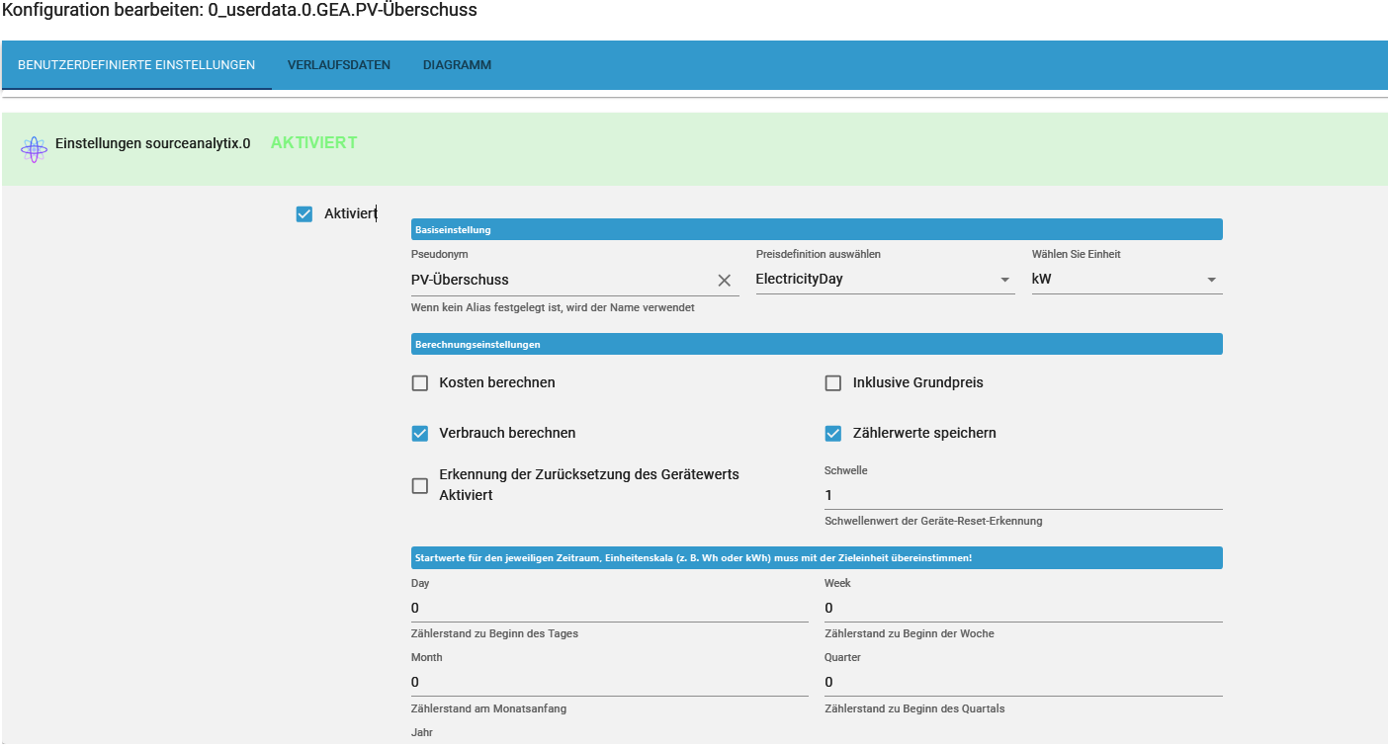Toggle the Aktiviert checkbox
The width and height of the screenshot is (1388, 748).
coord(304,214)
